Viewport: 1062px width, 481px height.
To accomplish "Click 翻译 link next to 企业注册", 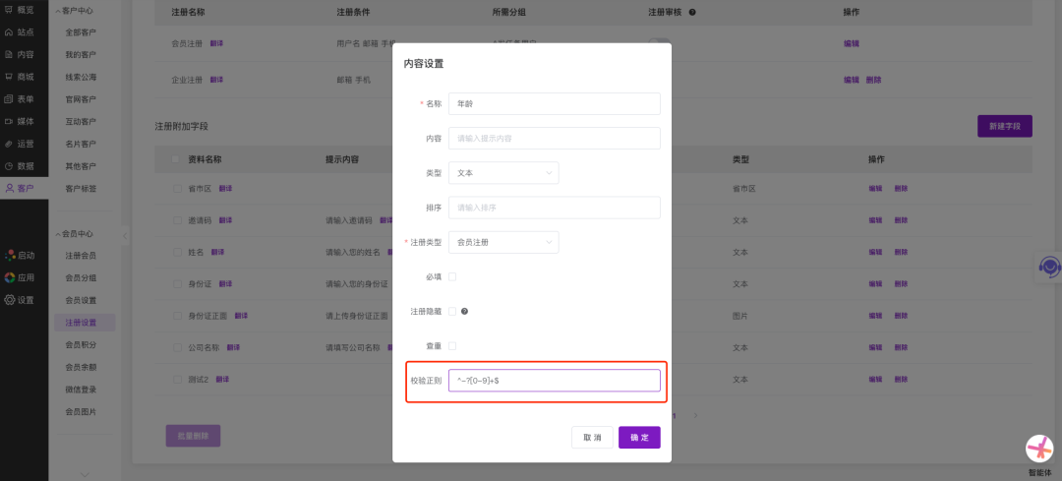I will (x=216, y=80).
